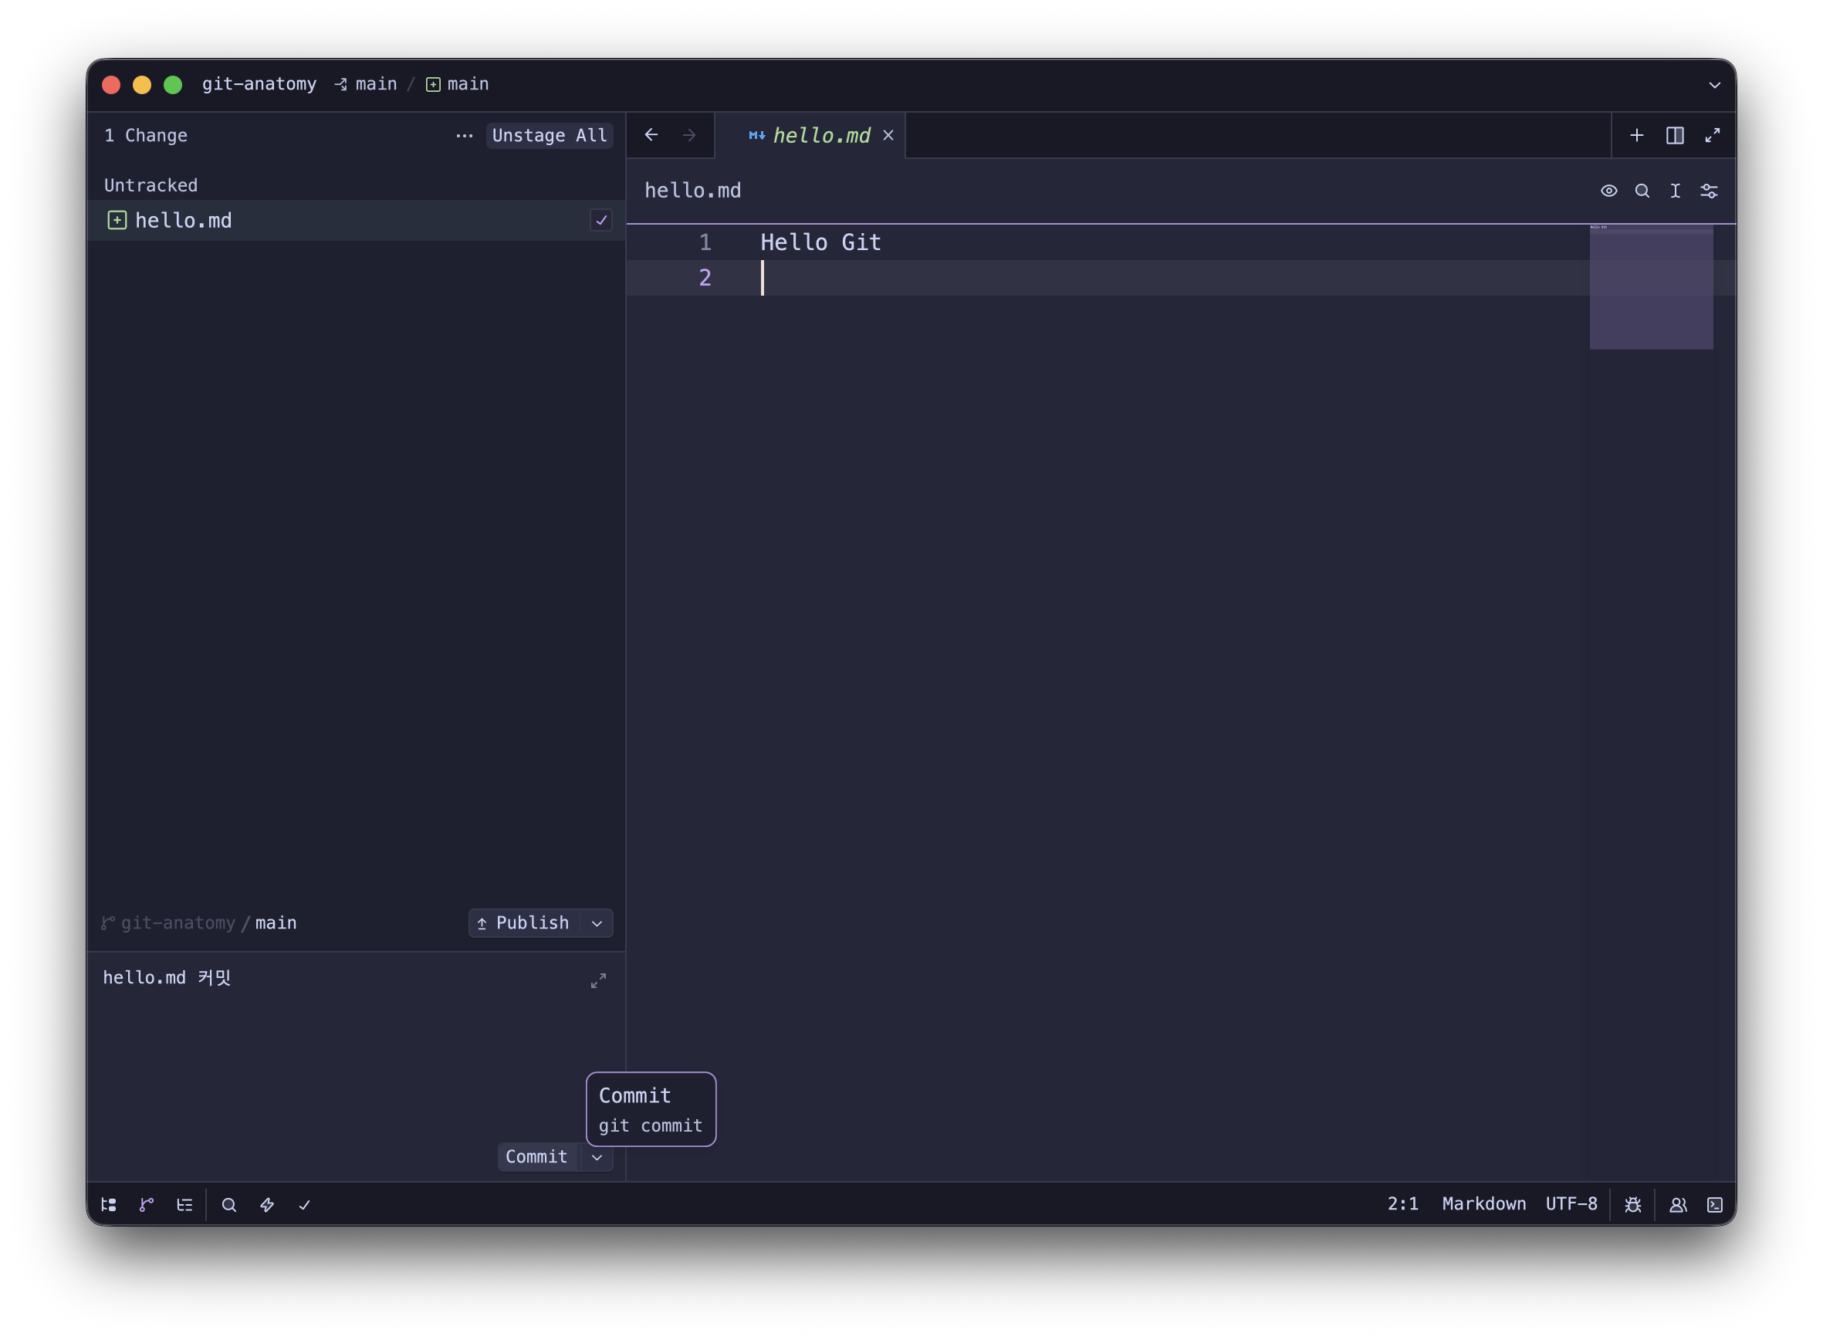Toggle the checkmark icon in status bar
Screen dimensions: 1823x1340
pyautogui.click(x=304, y=1205)
